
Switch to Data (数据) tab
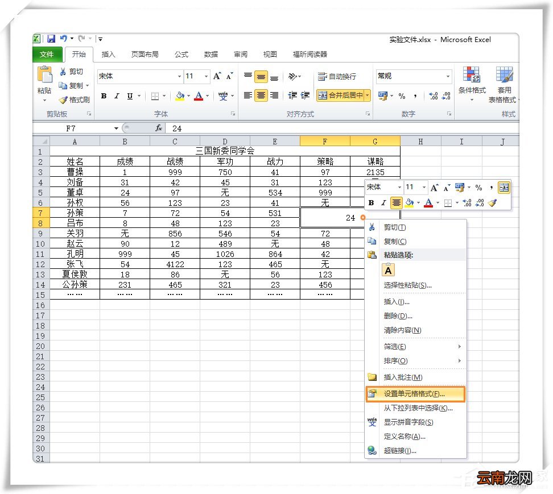click(211, 54)
